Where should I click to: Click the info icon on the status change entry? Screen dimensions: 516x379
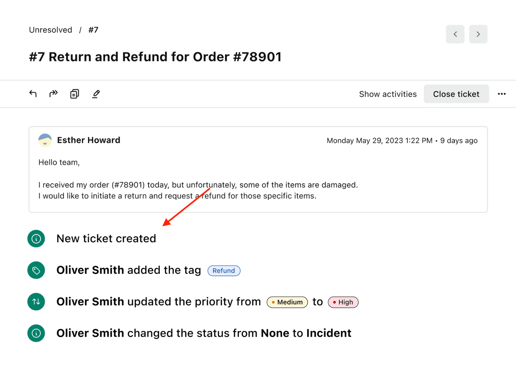[36, 333]
